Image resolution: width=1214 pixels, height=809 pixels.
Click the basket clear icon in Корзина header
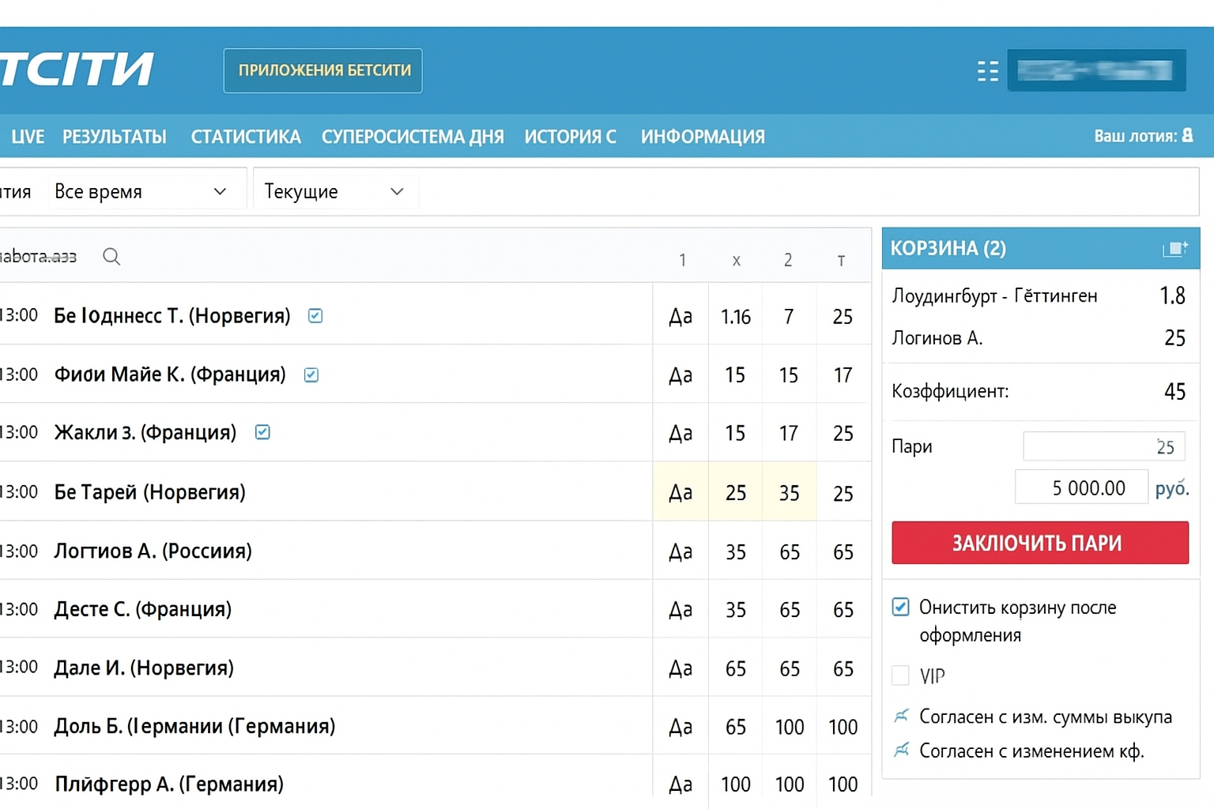(x=1174, y=249)
